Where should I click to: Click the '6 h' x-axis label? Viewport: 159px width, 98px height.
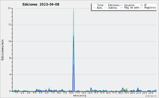tap(47, 93)
